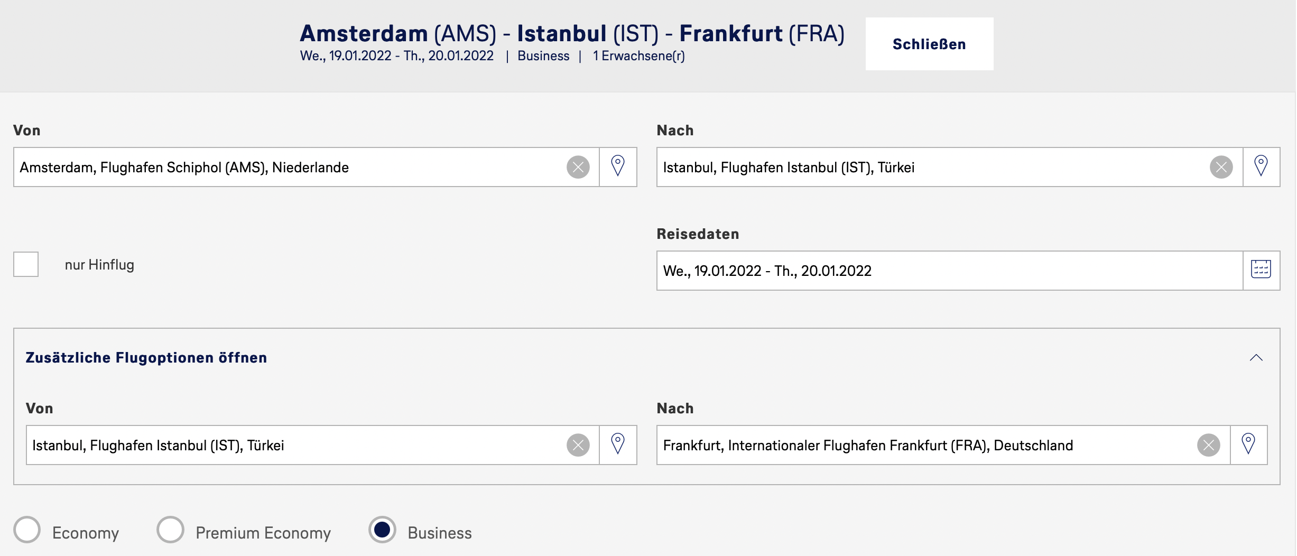This screenshot has height=556, width=1297.
Task: Select the Business class radio button
Action: [x=382, y=530]
